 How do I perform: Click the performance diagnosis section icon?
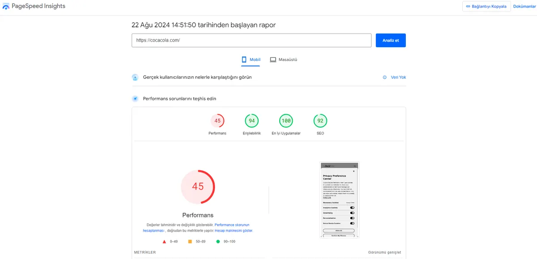(x=135, y=99)
